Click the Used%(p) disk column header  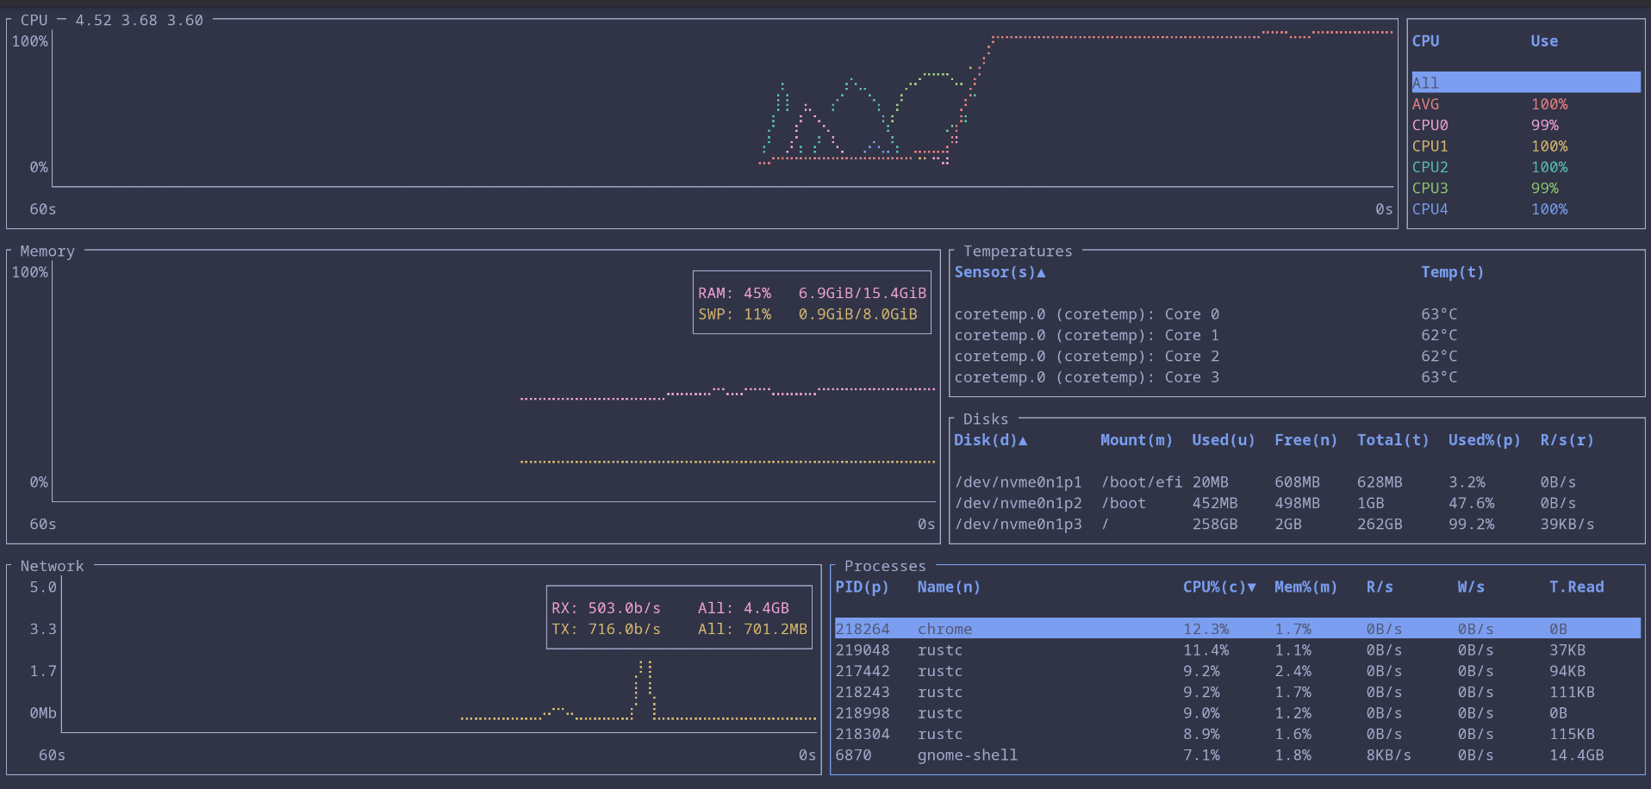click(1484, 440)
